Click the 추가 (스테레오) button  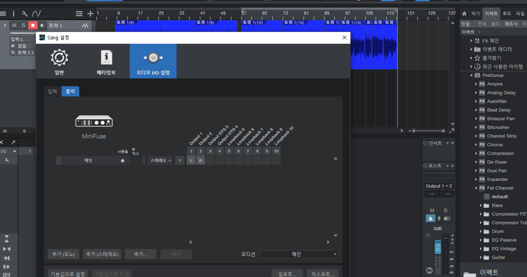(x=102, y=254)
